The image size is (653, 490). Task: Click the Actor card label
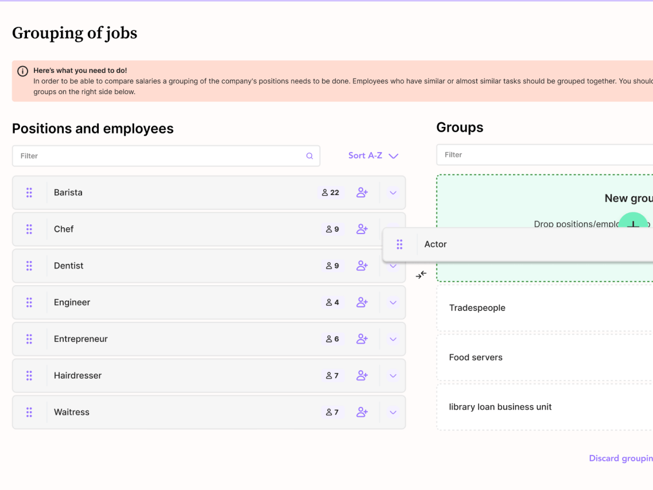tap(436, 244)
